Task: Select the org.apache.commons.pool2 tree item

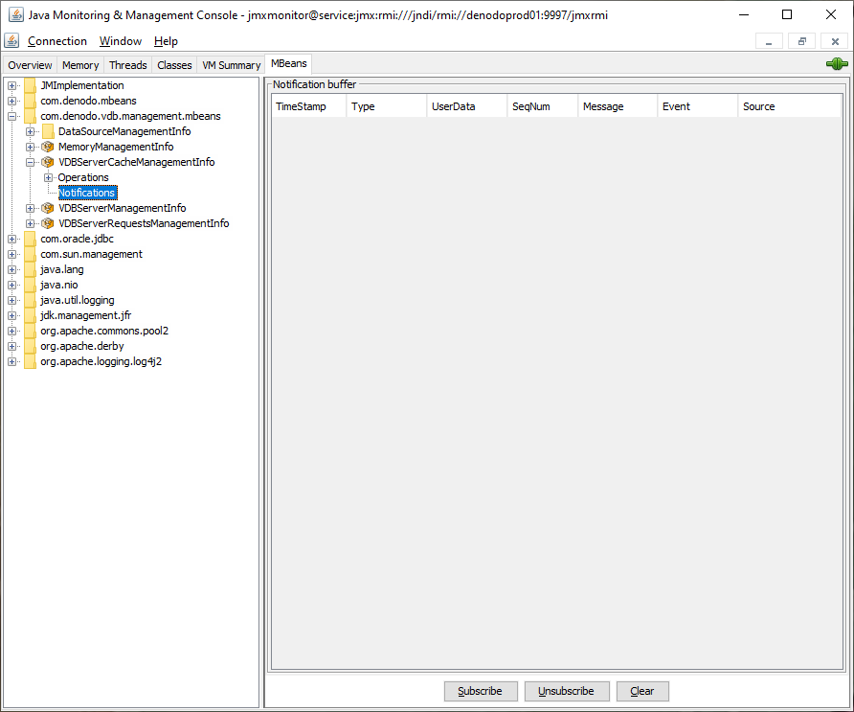Action: (x=104, y=331)
